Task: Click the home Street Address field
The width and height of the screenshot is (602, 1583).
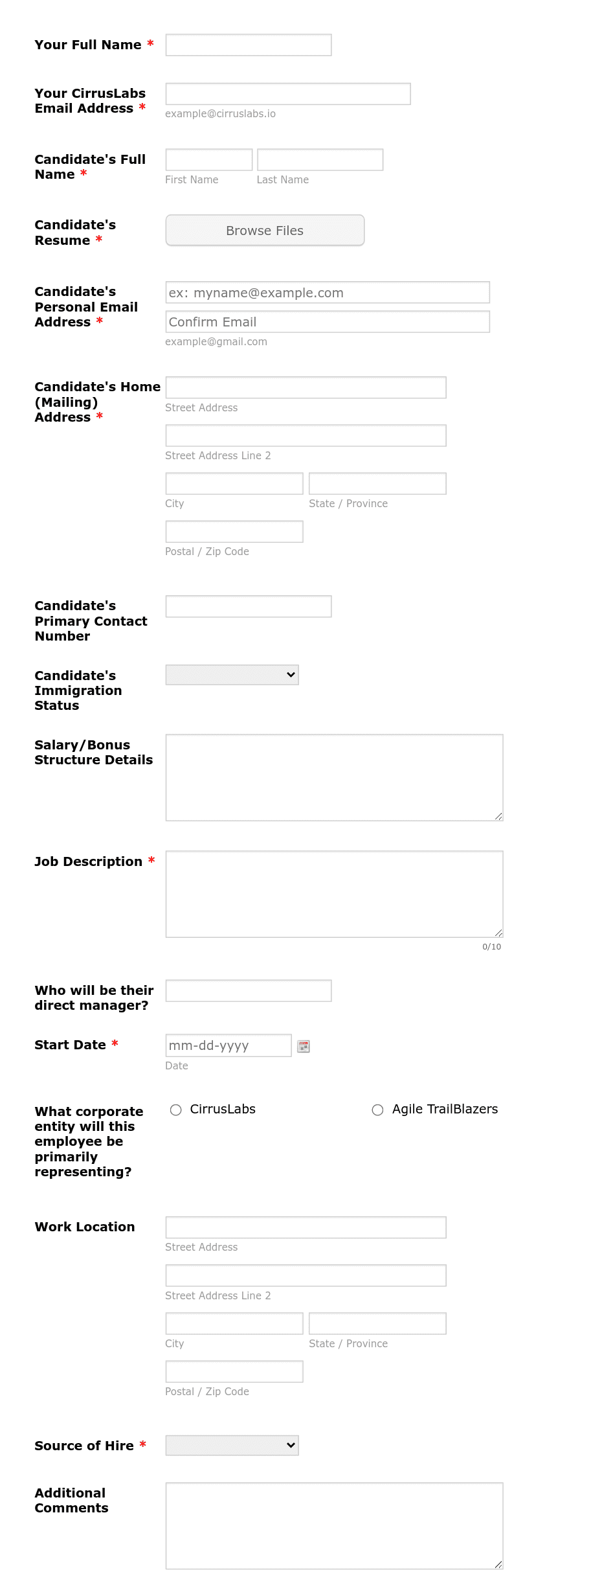Action: (x=305, y=387)
